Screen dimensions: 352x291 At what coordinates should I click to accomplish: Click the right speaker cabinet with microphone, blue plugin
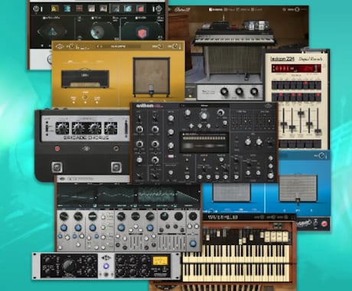(298, 188)
